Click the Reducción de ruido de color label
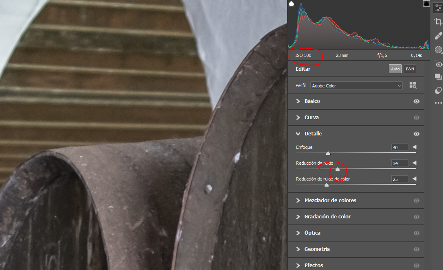Image resolution: width=443 pixels, height=270 pixels. coord(323,179)
